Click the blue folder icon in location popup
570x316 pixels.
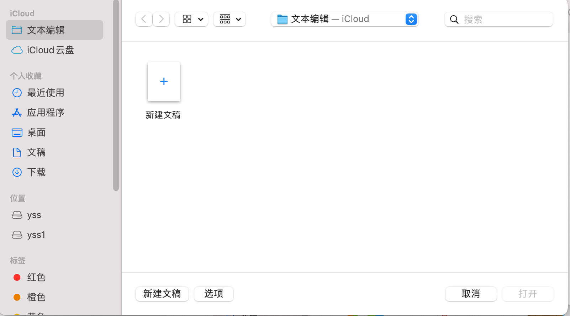coord(283,19)
